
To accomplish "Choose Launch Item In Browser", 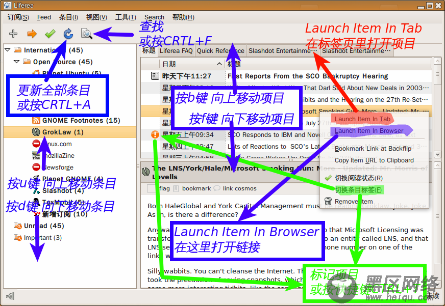I will click(369, 131).
